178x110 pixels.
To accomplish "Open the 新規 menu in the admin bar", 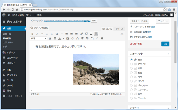I will 38,15.
